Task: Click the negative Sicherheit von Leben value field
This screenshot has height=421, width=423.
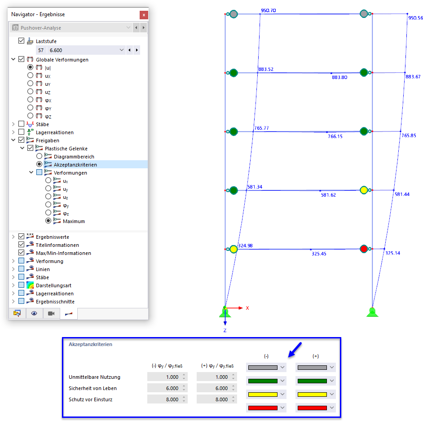Action: pyautogui.click(x=167, y=388)
